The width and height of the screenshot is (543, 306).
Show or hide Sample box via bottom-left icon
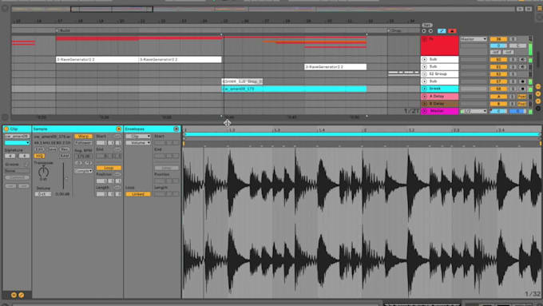[x=14, y=295]
